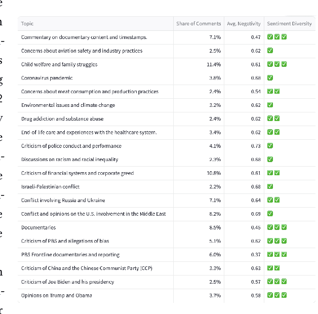Click the Avg. Negativity column header
The width and height of the screenshot is (318, 314).
[244, 24]
